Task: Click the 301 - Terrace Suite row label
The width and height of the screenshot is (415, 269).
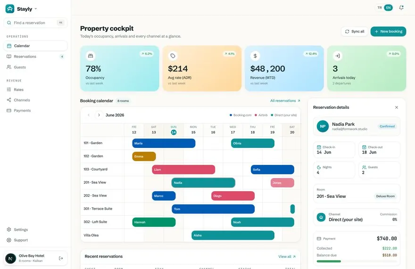Action: 98,209
